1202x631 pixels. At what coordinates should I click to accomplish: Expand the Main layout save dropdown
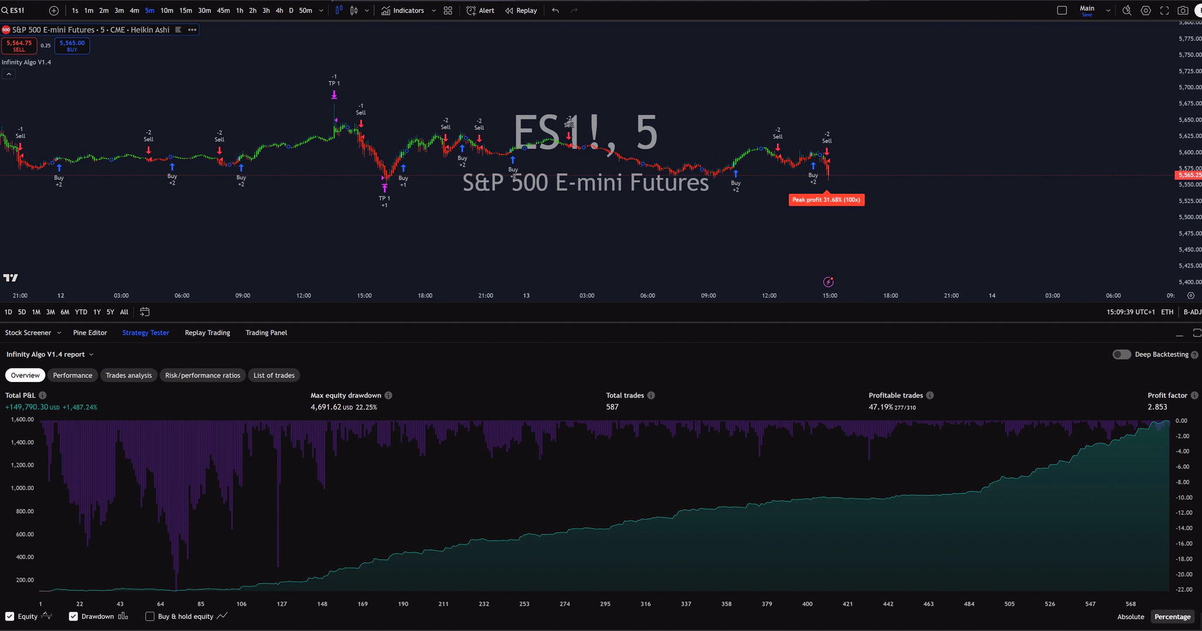1108,10
